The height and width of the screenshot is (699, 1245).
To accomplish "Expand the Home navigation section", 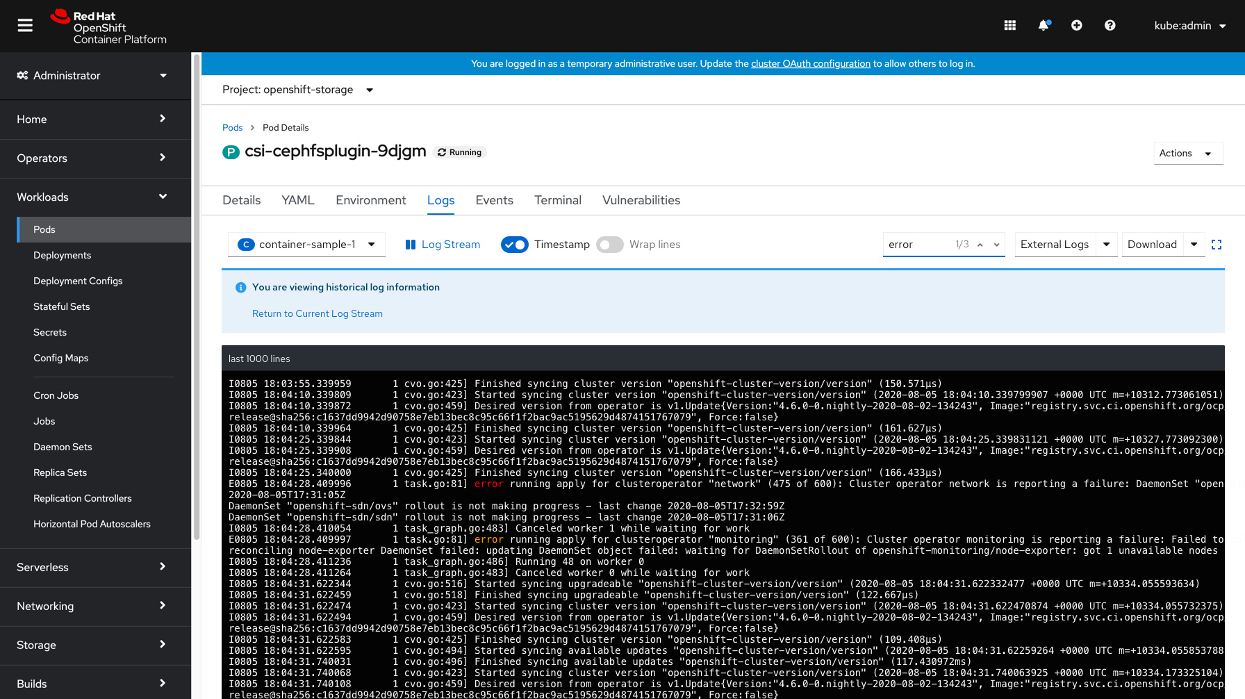I will coord(95,120).
